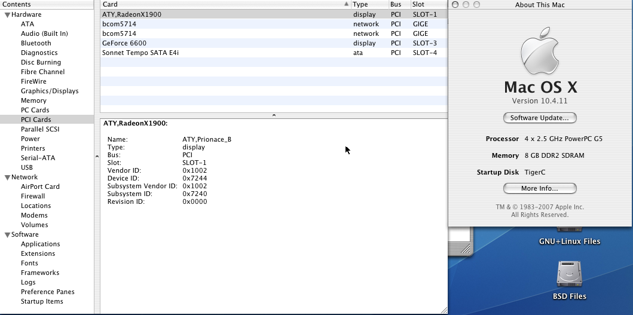This screenshot has height=315, width=633.
Task: Select FireWire in the sidebar
Action: (33, 81)
